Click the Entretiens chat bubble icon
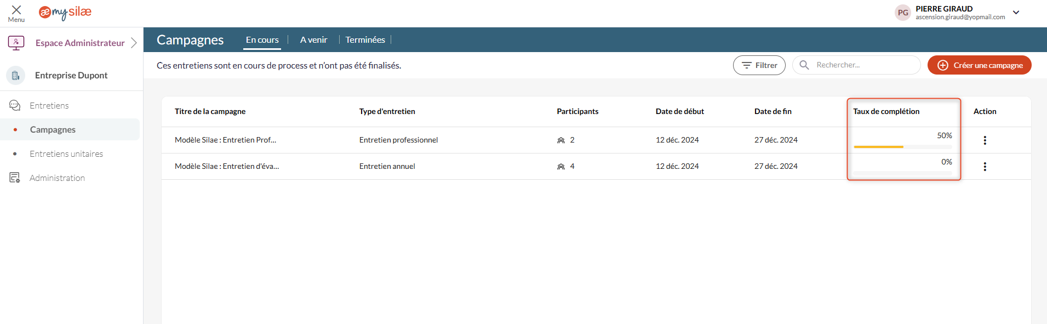The image size is (1047, 324). click(15, 105)
